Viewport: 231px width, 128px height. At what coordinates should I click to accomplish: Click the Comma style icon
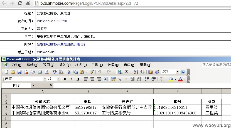tap(126, 79)
